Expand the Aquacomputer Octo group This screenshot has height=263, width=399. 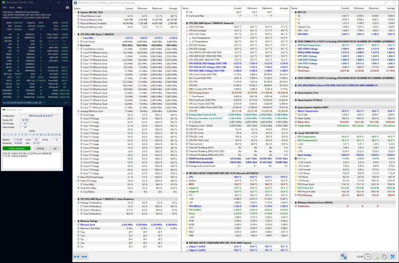[x=292, y=93]
